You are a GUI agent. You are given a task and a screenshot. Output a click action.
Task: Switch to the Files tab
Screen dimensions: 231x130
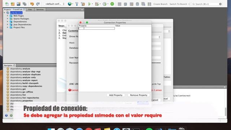[x=30, y=9]
